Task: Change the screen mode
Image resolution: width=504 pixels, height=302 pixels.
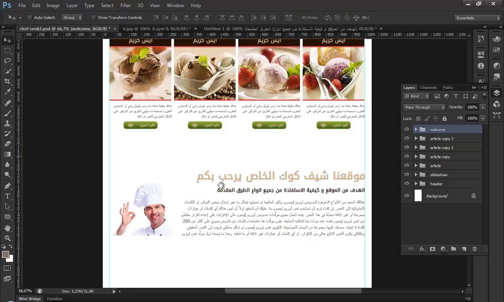Action: 8,278
